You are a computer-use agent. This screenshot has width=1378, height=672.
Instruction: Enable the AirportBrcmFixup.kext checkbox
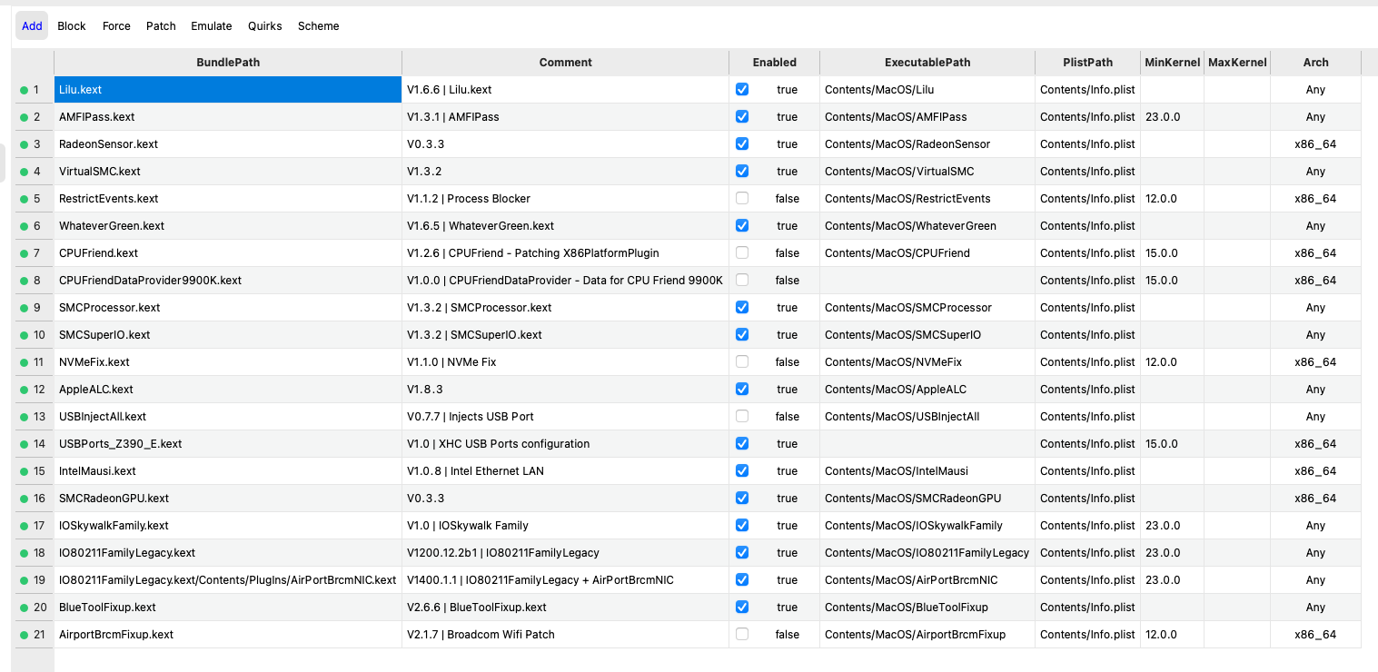742,635
